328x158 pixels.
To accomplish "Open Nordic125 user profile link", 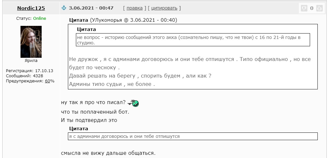I will (31, 8).
